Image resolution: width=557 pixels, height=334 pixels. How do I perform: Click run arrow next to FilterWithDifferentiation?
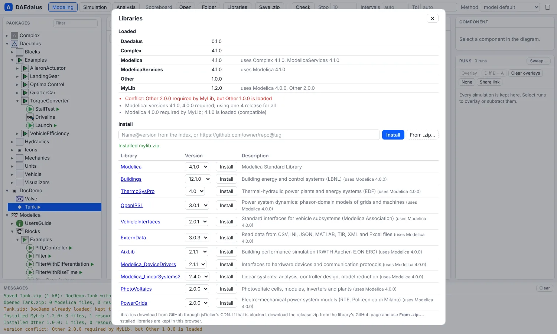[92, 264]
